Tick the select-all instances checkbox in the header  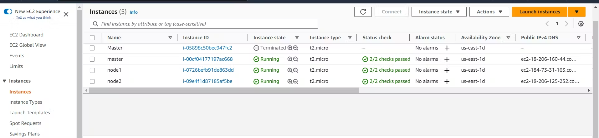(92, 38)
